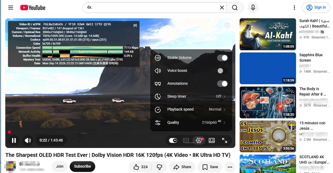
Task: Subscribe to the channel
Action: (x=82, y=167)
